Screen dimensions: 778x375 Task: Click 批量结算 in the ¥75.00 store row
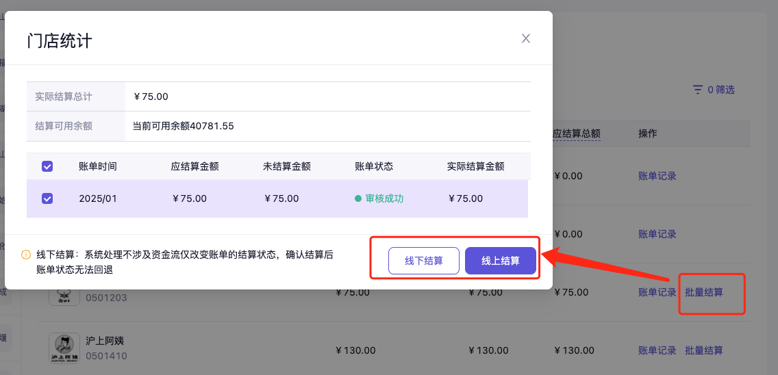tap(703, 292)
